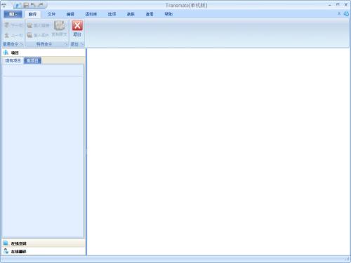Open the blue application menu button dropdown
The image size is (351, 263).
(13, 14)
